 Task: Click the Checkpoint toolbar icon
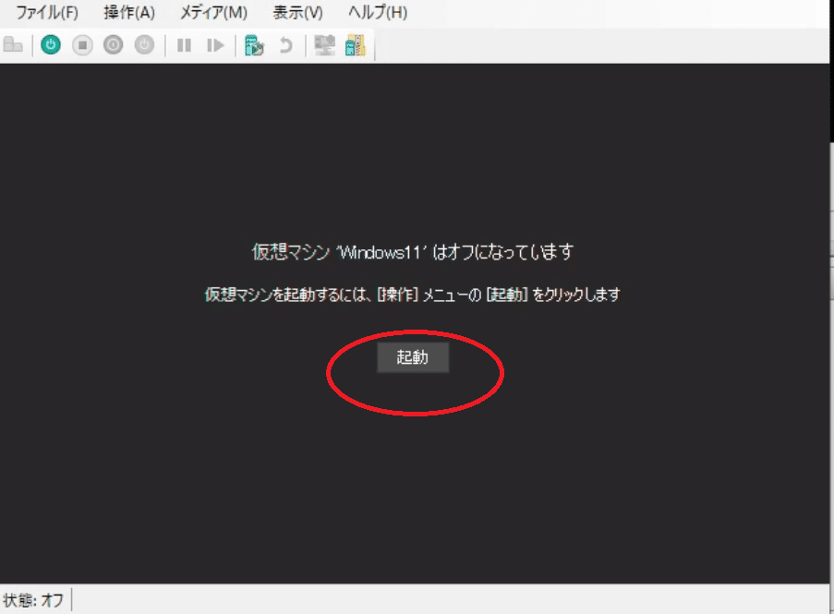254,45
